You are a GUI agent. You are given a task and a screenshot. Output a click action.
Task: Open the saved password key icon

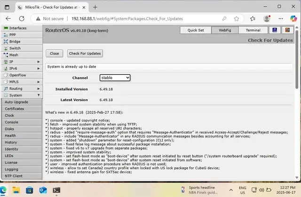pos(224,19)
